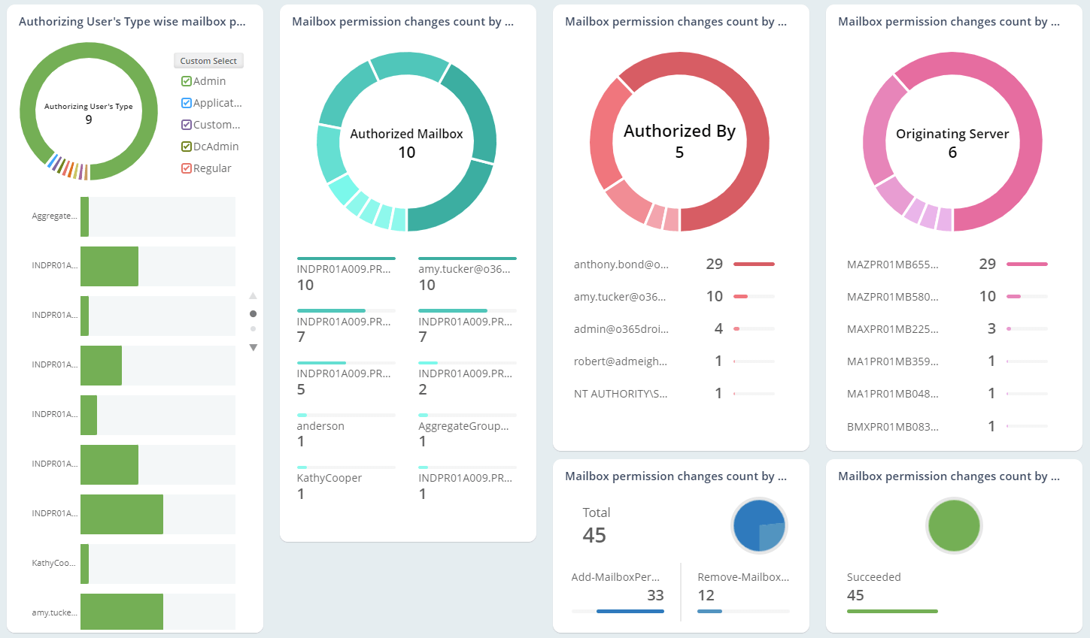Click the filled pagination dot beside the bar chart
Viewport: 1090px width, 638px height.
tap(254, 313)
